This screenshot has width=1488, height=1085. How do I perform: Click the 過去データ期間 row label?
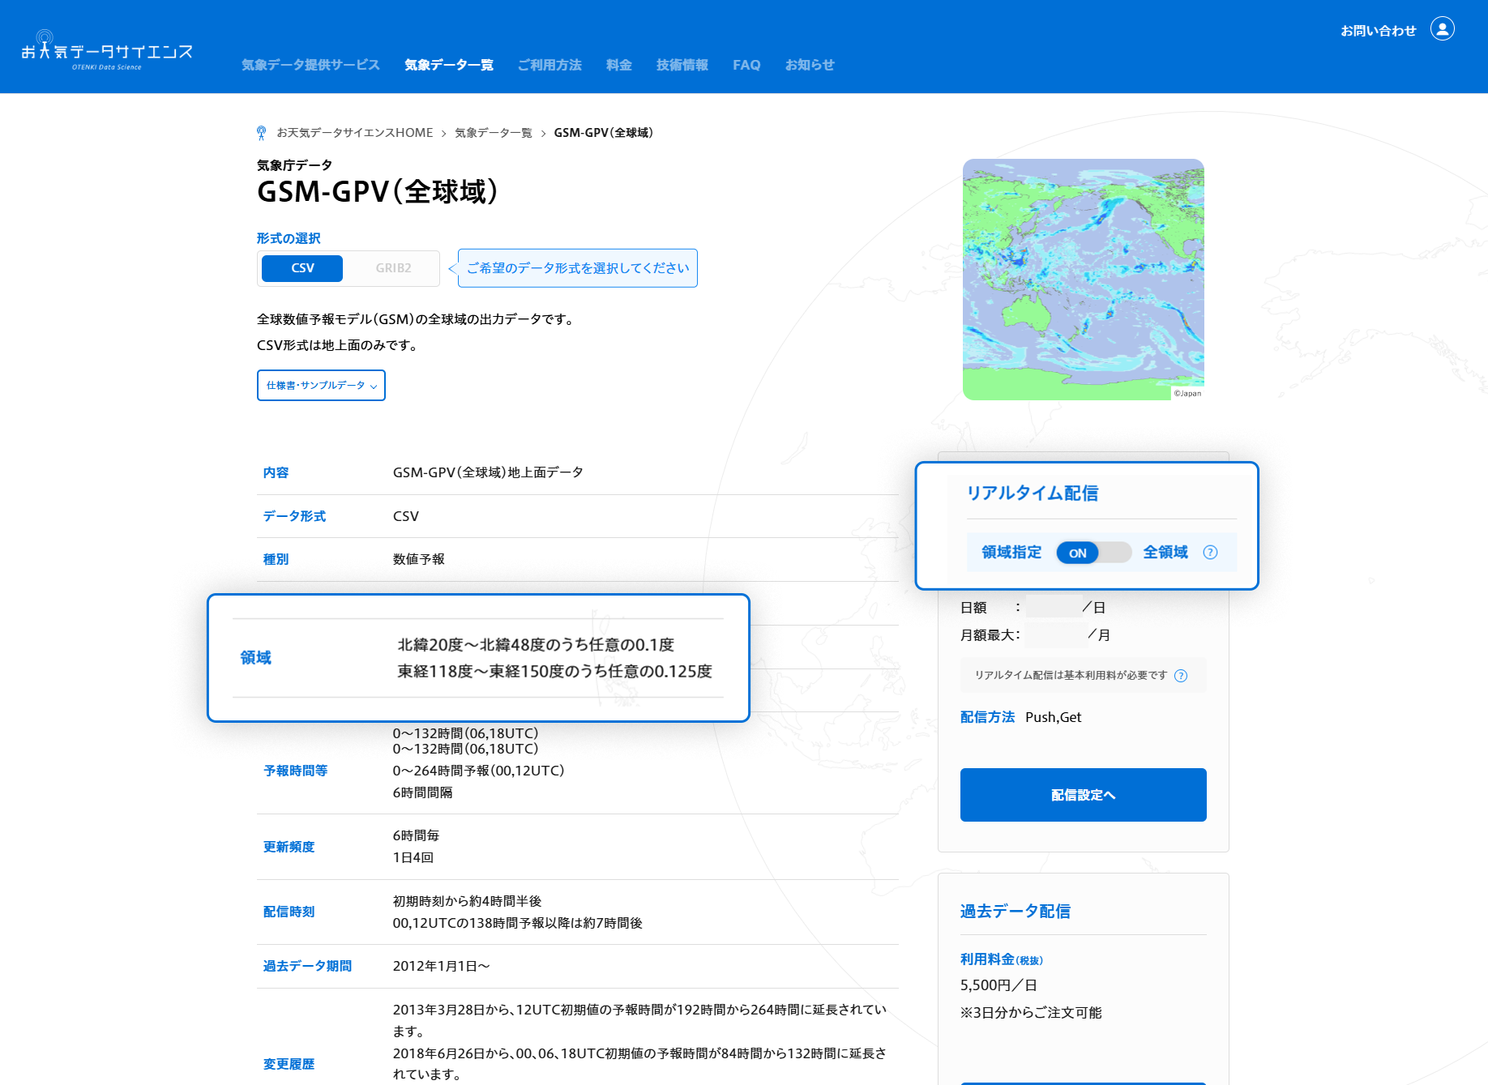pyautogui.click(x=307, y=966)
